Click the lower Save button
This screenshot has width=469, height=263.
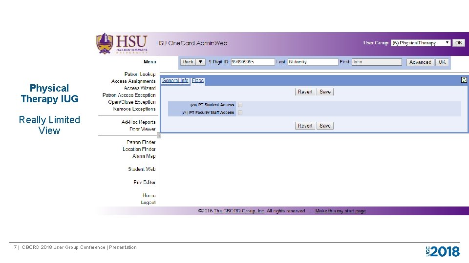click(x=325, y=126)
